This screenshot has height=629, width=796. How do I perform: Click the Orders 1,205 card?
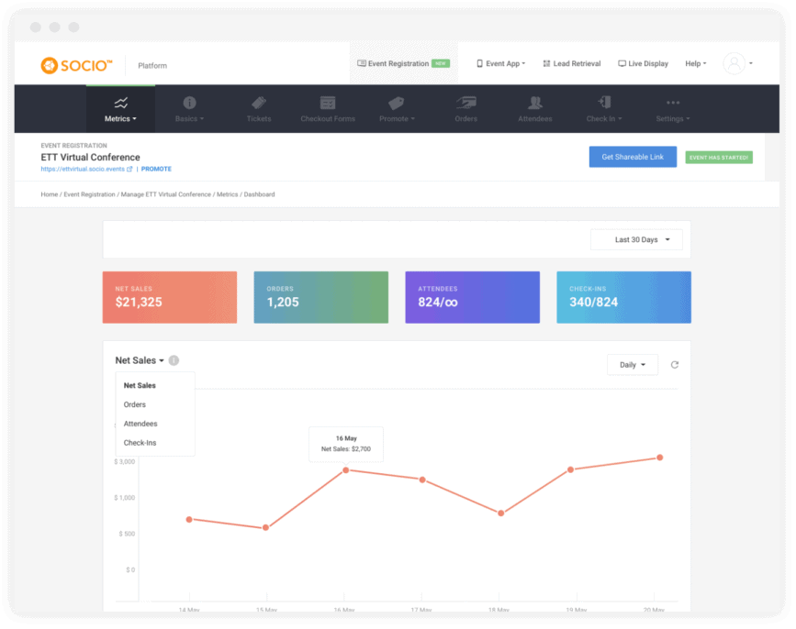click(x=320, y=297)
